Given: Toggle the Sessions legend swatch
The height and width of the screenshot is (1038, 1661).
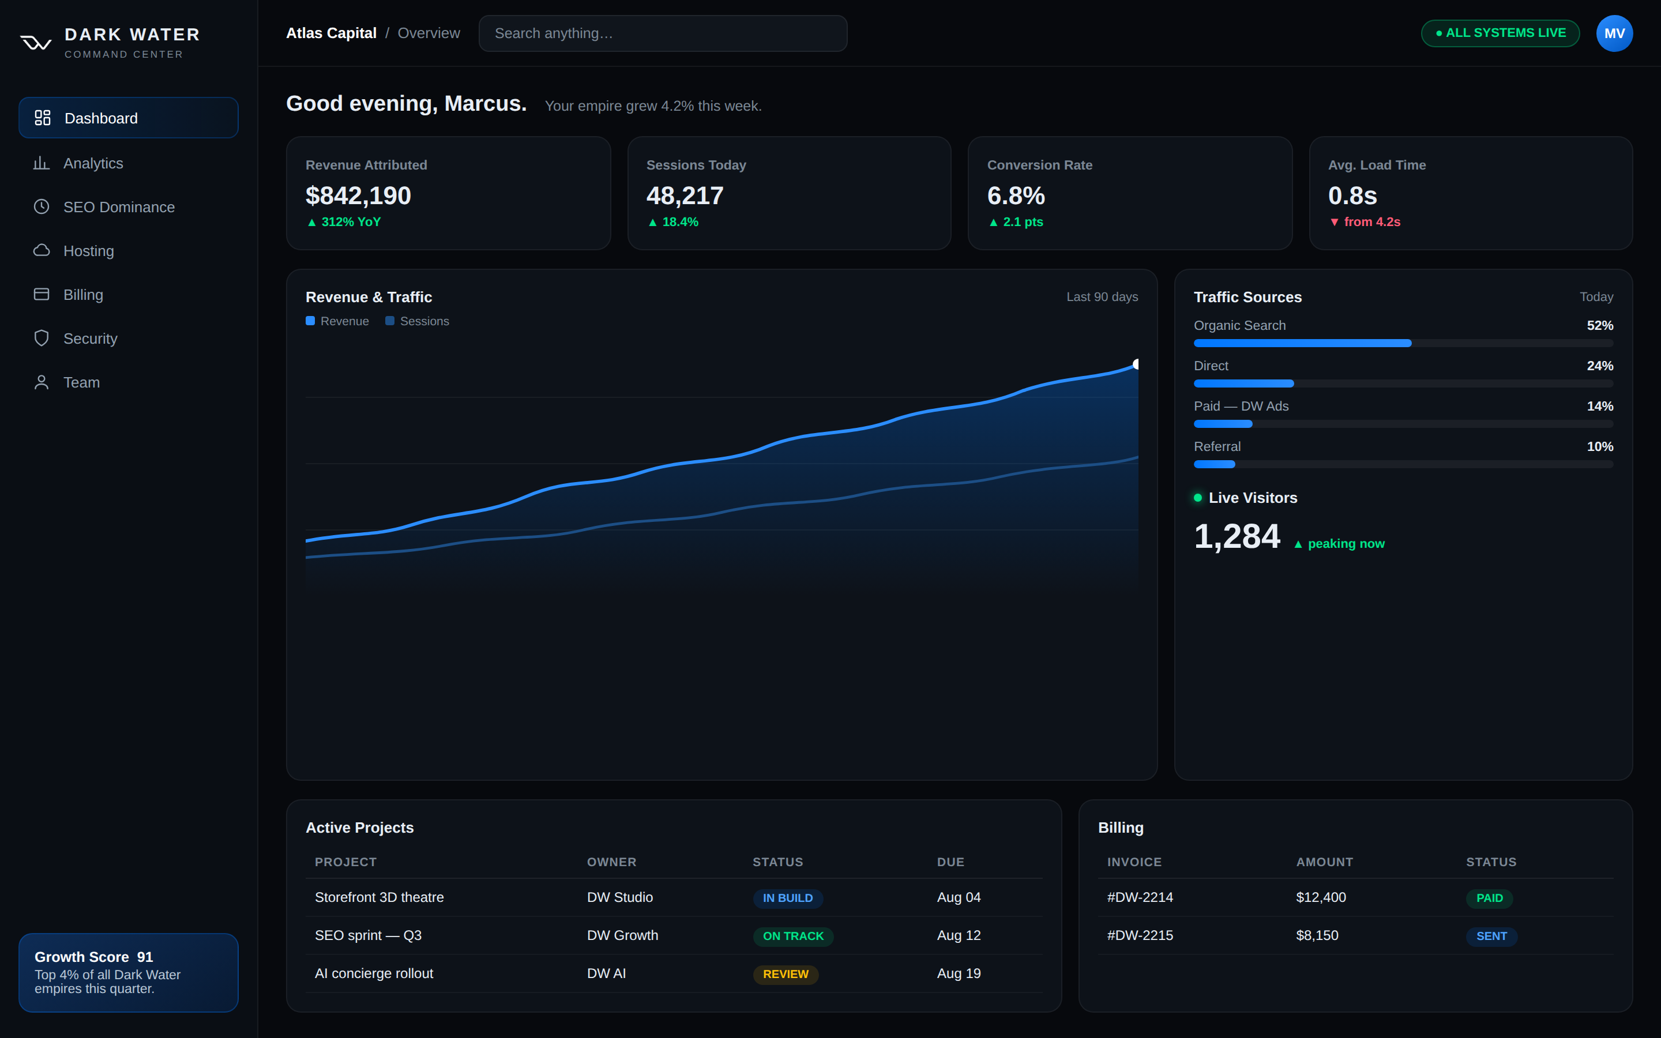Looking at the screenshot, I should click(x=390, y=321).
